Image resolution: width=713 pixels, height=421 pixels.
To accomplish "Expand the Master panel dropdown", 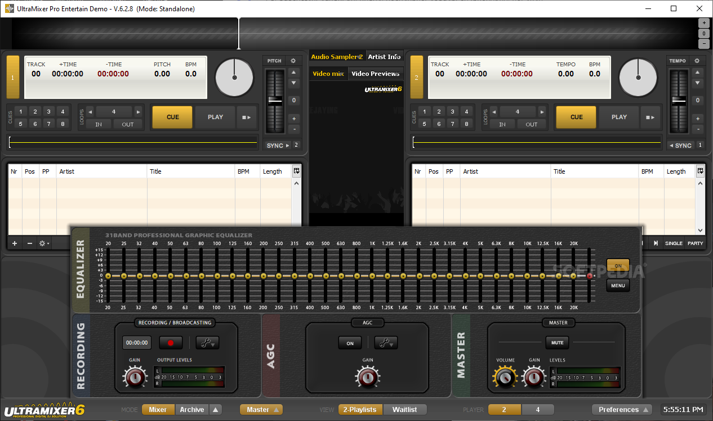I will click(x=261, y=410).
